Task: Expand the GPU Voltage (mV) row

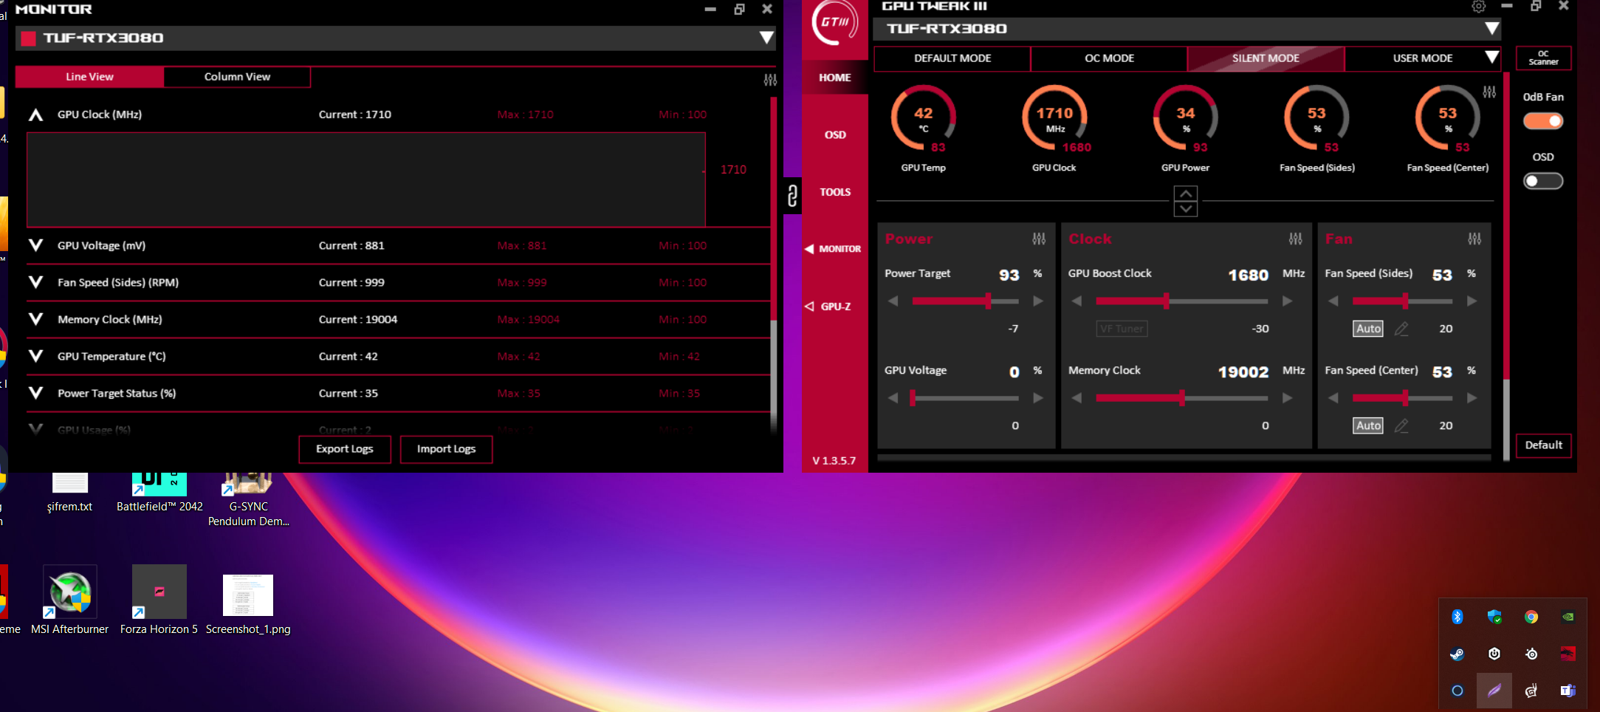Action: click(x=35, y=245)
